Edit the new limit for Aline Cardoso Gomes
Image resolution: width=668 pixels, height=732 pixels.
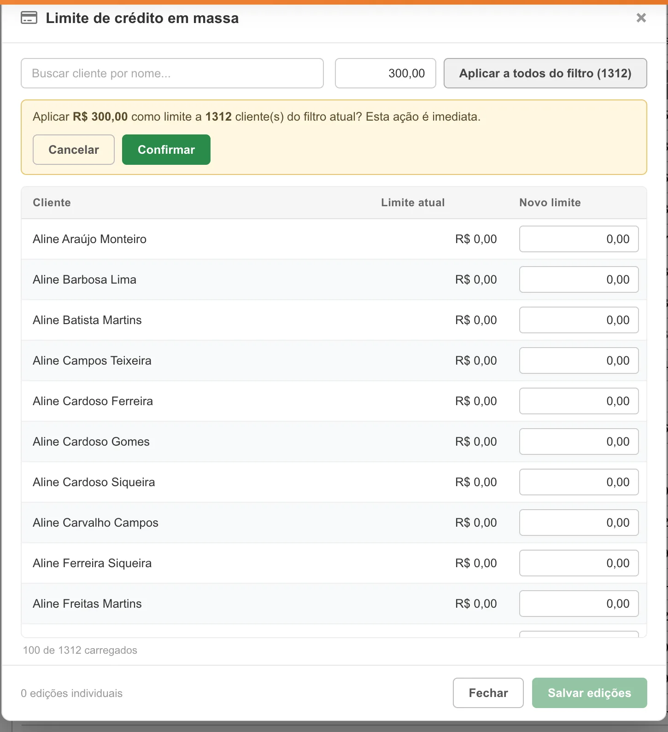(x=579, y=442)
